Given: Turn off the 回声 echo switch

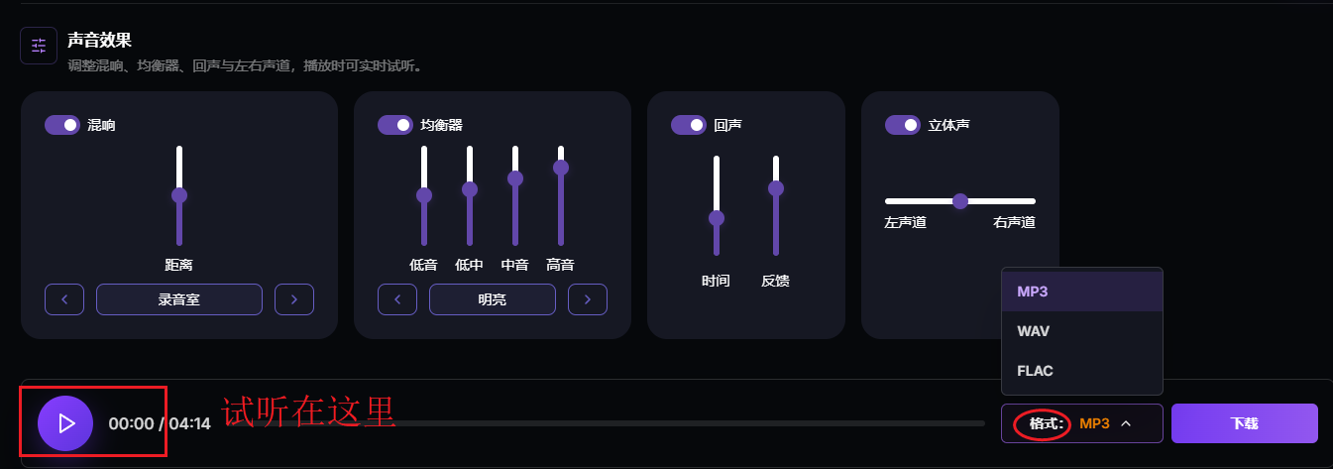Looking at the screenshot, I should point(689,125).
